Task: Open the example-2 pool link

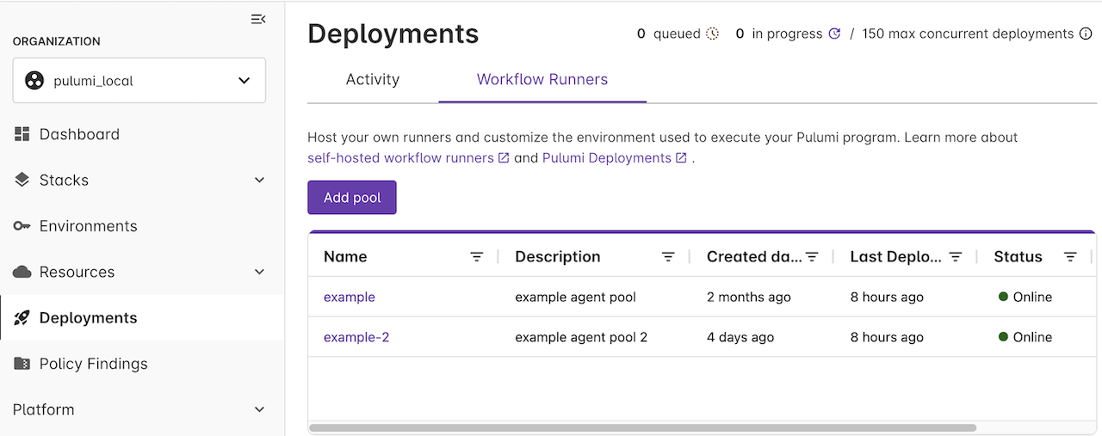Action: pyautogui.click(x=356, y=337)
